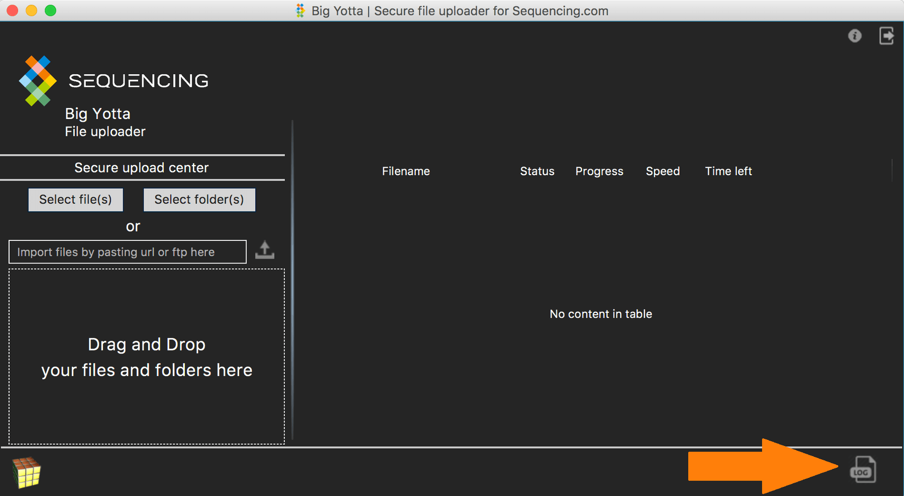The height and width of the screenshot is (496, 904).
Task: Click the Status column header
Action: 537,171
